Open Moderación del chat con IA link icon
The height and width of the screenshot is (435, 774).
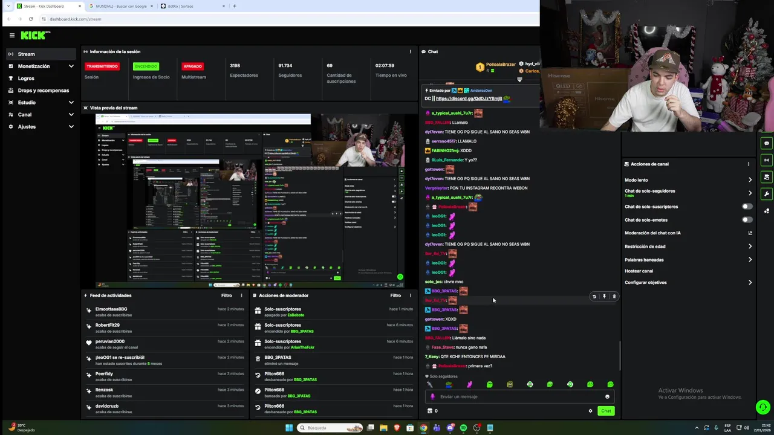750,233
